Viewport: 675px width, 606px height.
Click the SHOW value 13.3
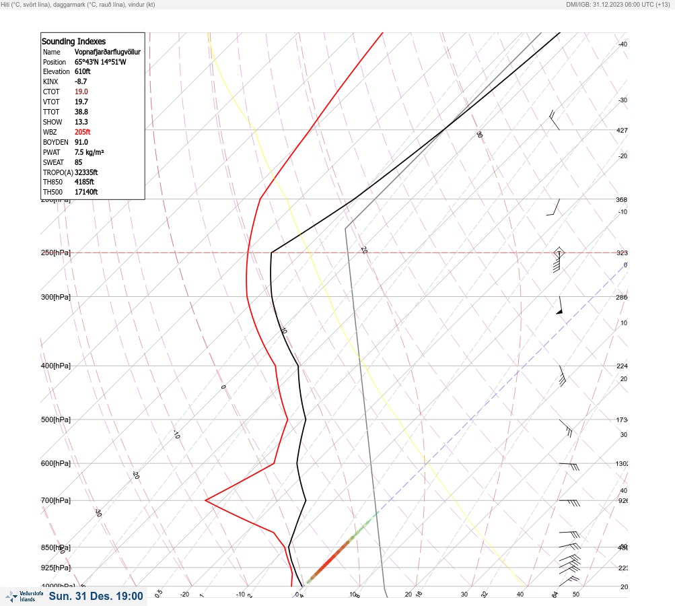coord(81,122)
